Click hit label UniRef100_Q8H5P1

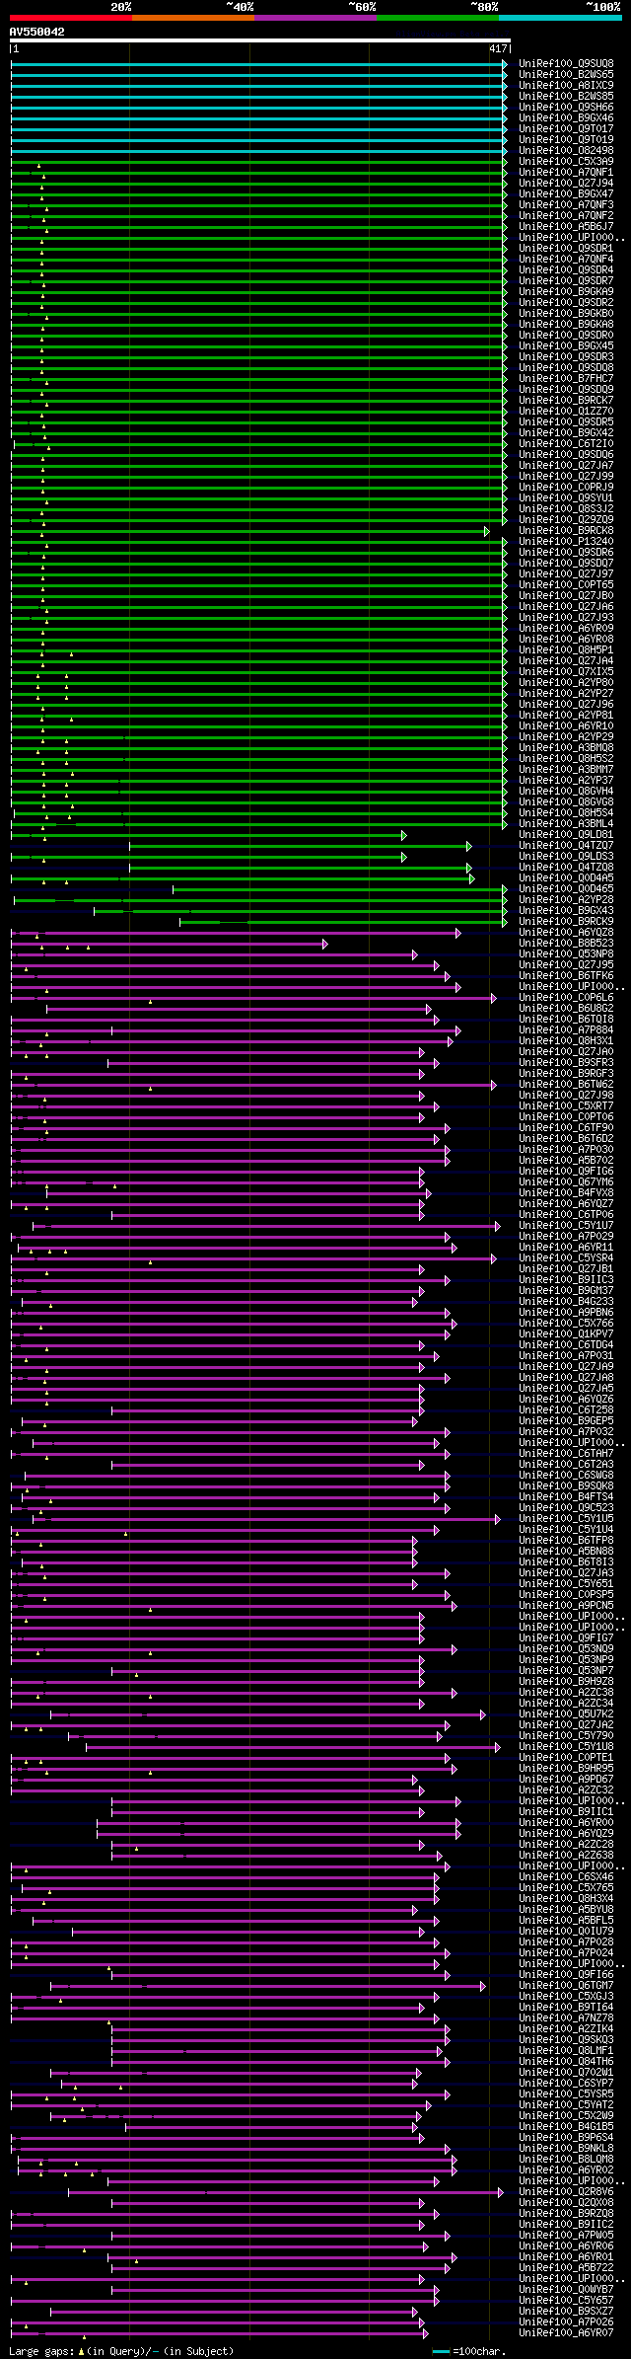pyautogui.click(x=566, y=650)
